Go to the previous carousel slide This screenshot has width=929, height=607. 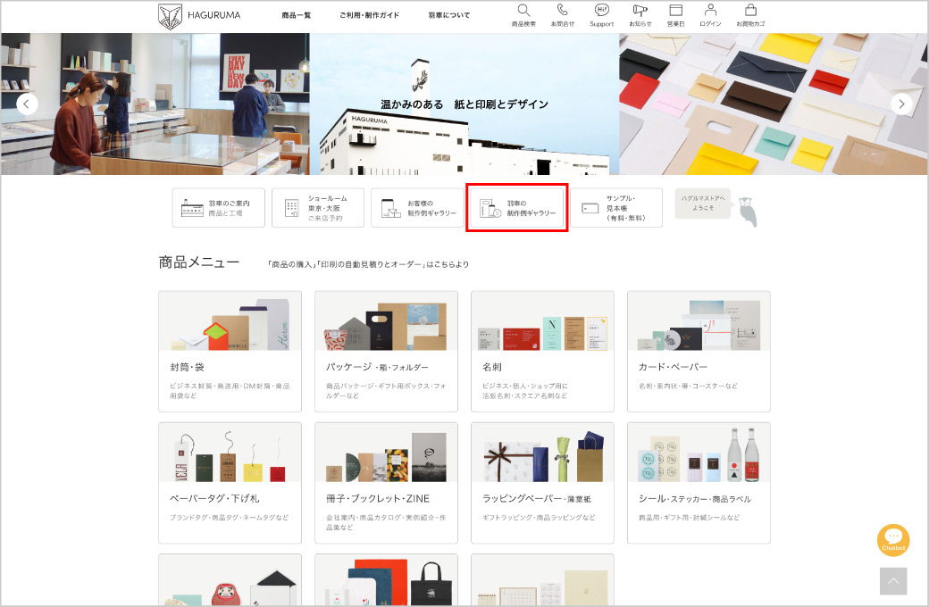point(28,104)
